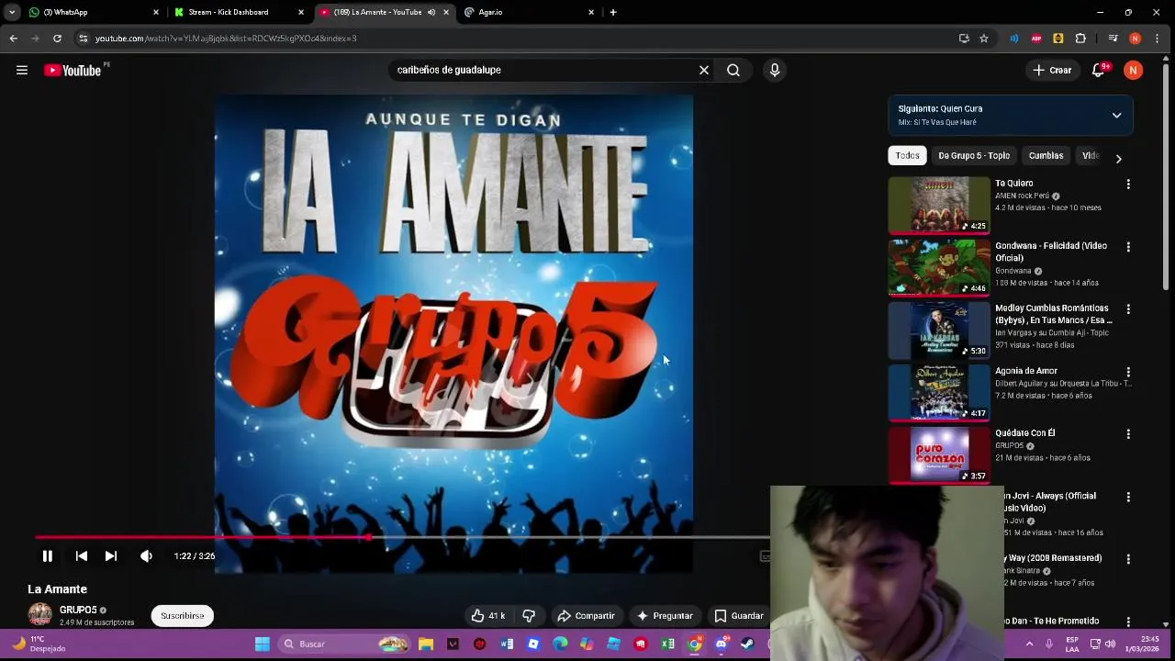
Task: Show more filter chips with right arrow
Action: point(1118,158)
